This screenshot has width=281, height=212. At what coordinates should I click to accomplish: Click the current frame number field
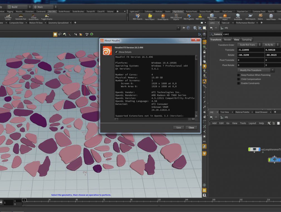(8, 203)
